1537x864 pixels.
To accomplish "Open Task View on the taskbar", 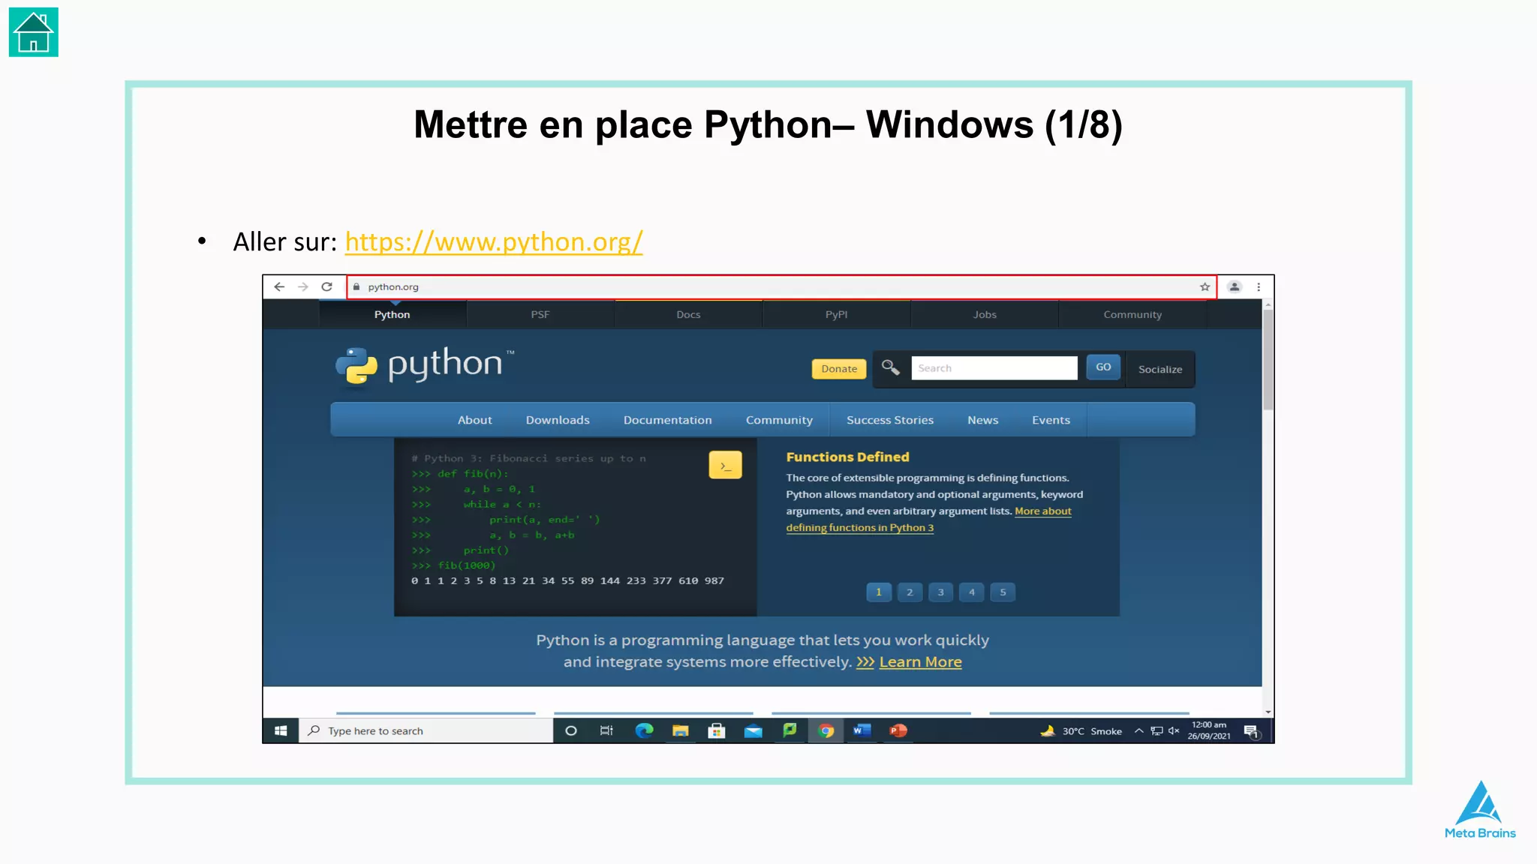I will click(x=606, y=730).
